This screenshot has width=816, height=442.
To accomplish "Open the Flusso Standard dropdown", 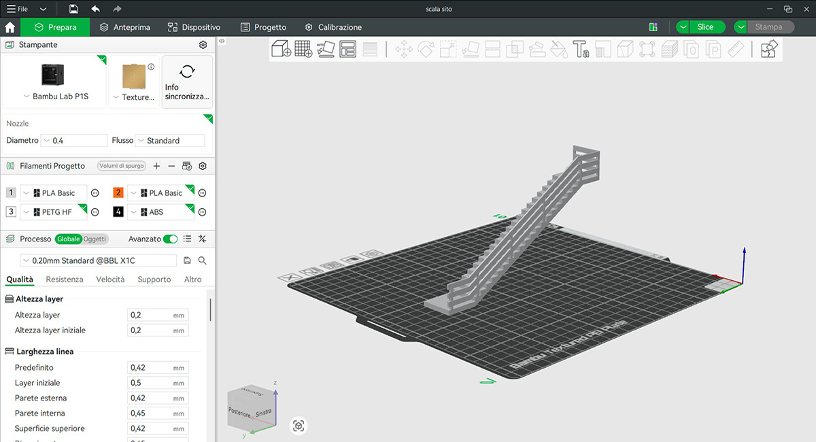I will click(x=170, y=141).
